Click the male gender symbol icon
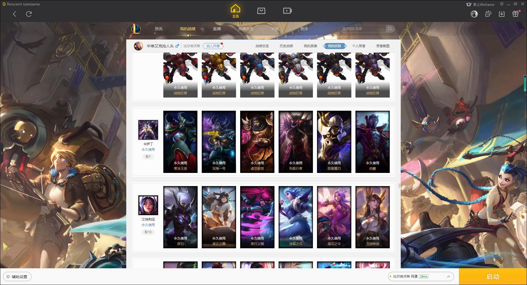 pyautogui.click(x=177, y=46)
